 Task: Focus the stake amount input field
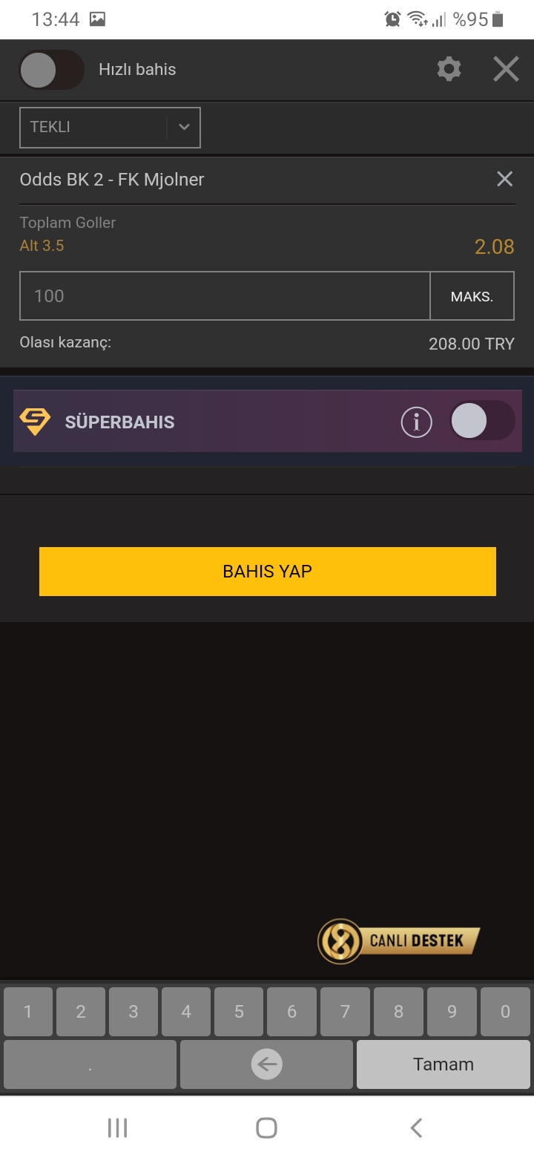pyautogui.click(x=225, y=296)
